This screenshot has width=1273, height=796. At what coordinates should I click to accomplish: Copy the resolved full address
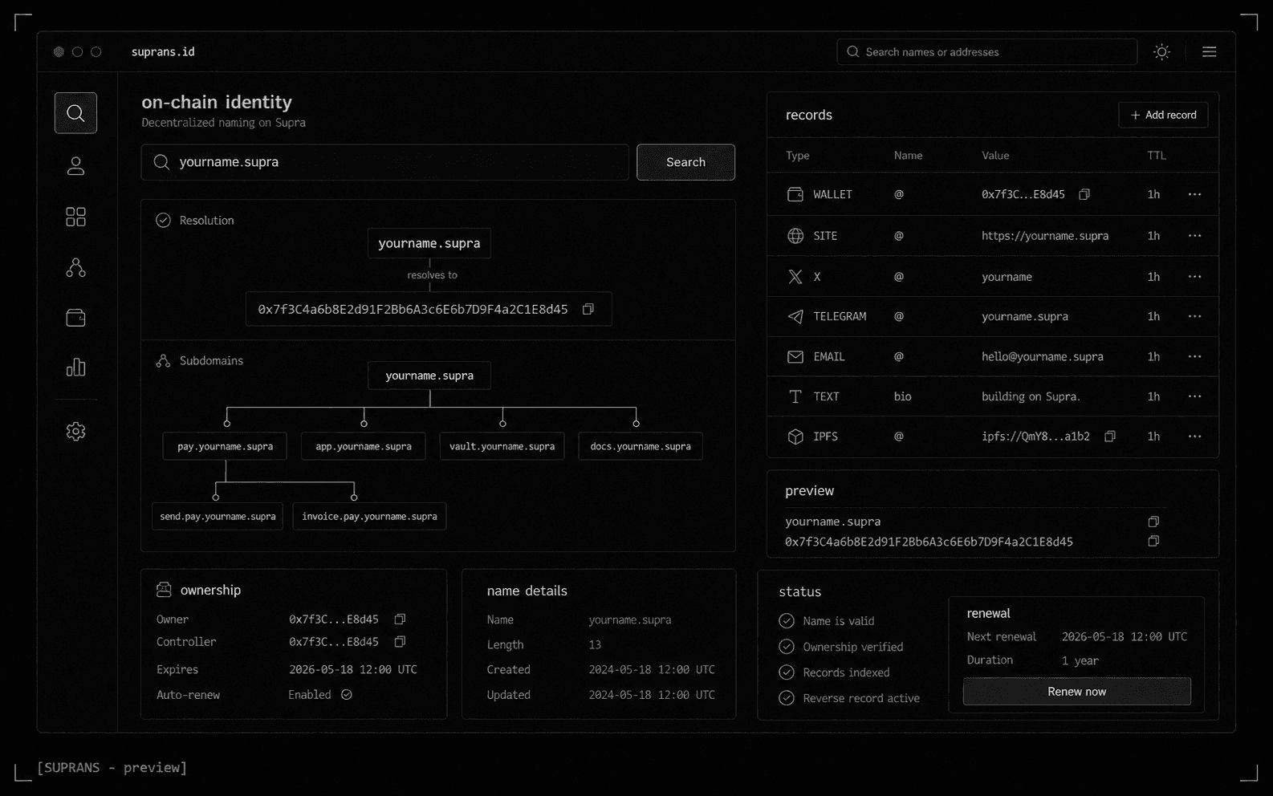click(588, 309)
